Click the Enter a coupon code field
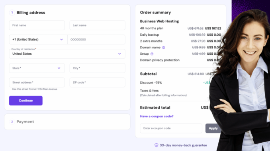270x151 pixels. [x=171, y=128]
